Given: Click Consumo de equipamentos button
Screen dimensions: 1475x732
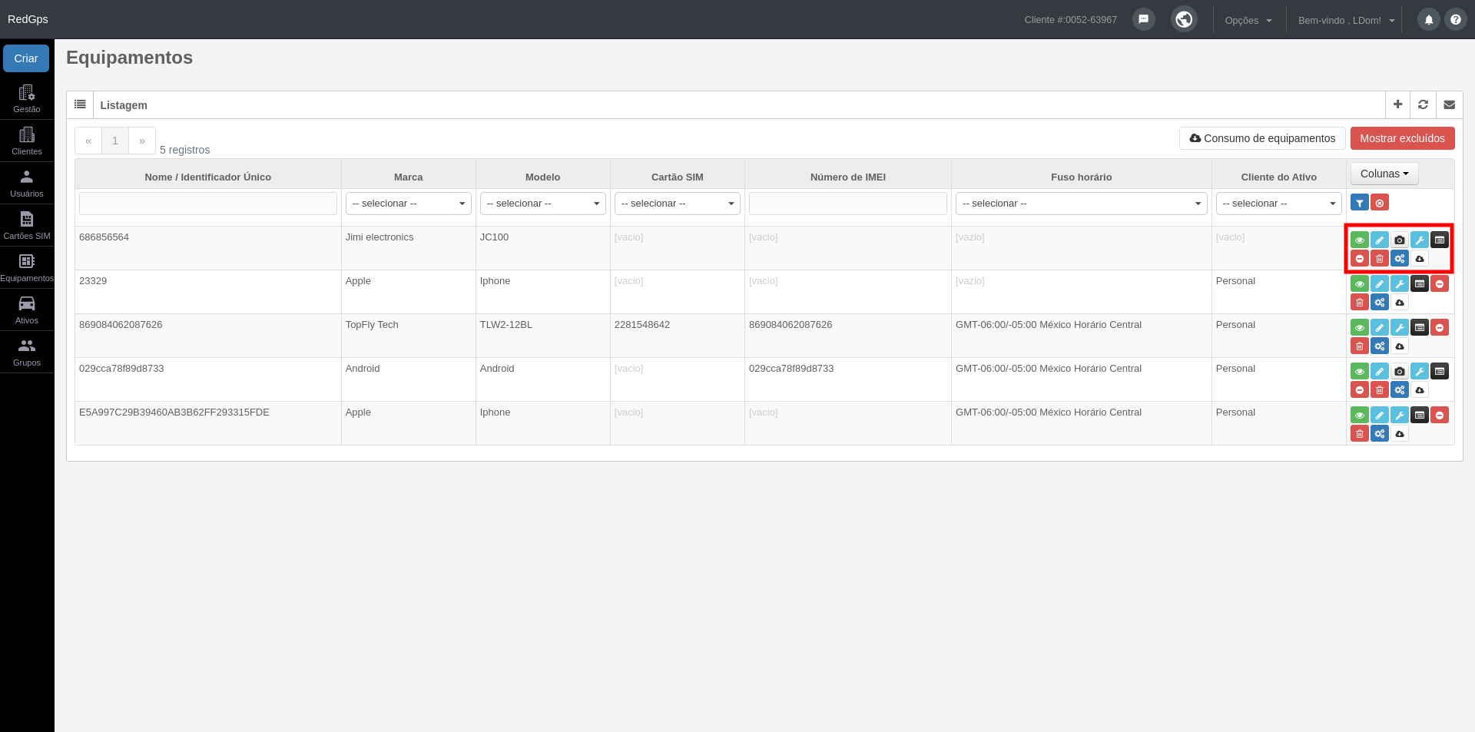Looking at the screenshot, I should tap(1262, 138).
